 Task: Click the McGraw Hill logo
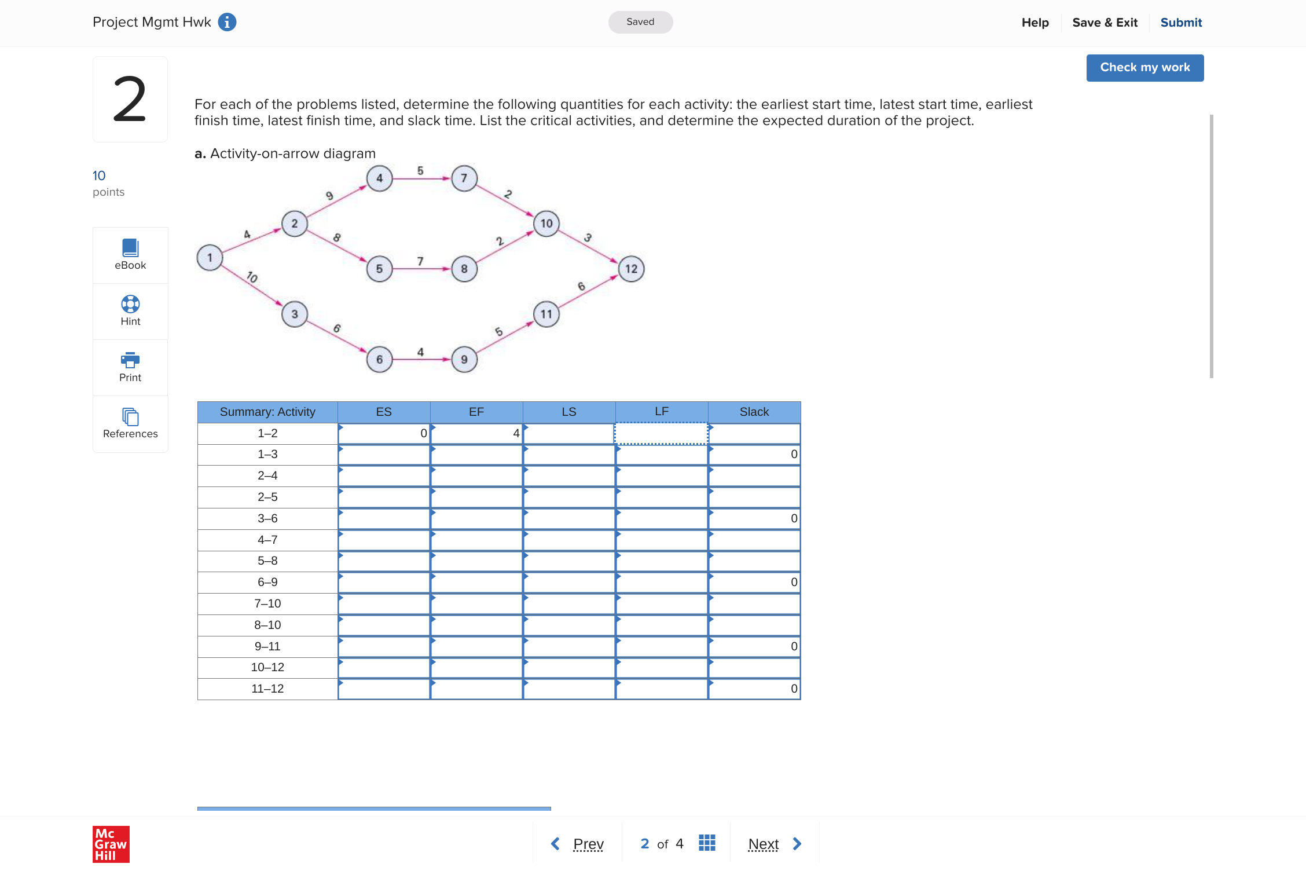tap(111, 844)
